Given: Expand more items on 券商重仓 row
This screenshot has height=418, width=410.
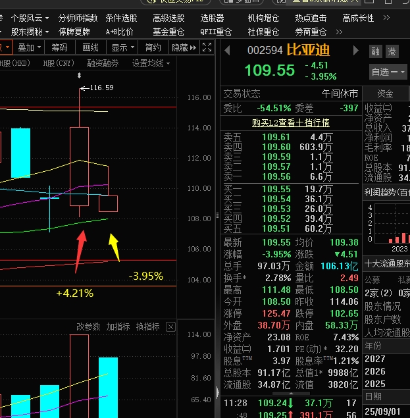Looking at the screenshot, I should point(339,32).
